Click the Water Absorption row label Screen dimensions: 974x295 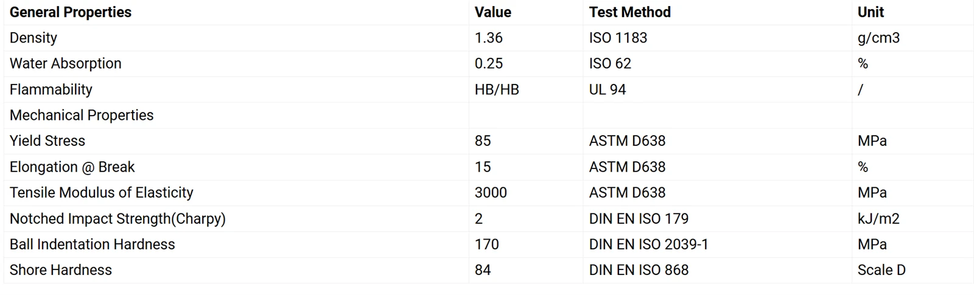point(66,63)
